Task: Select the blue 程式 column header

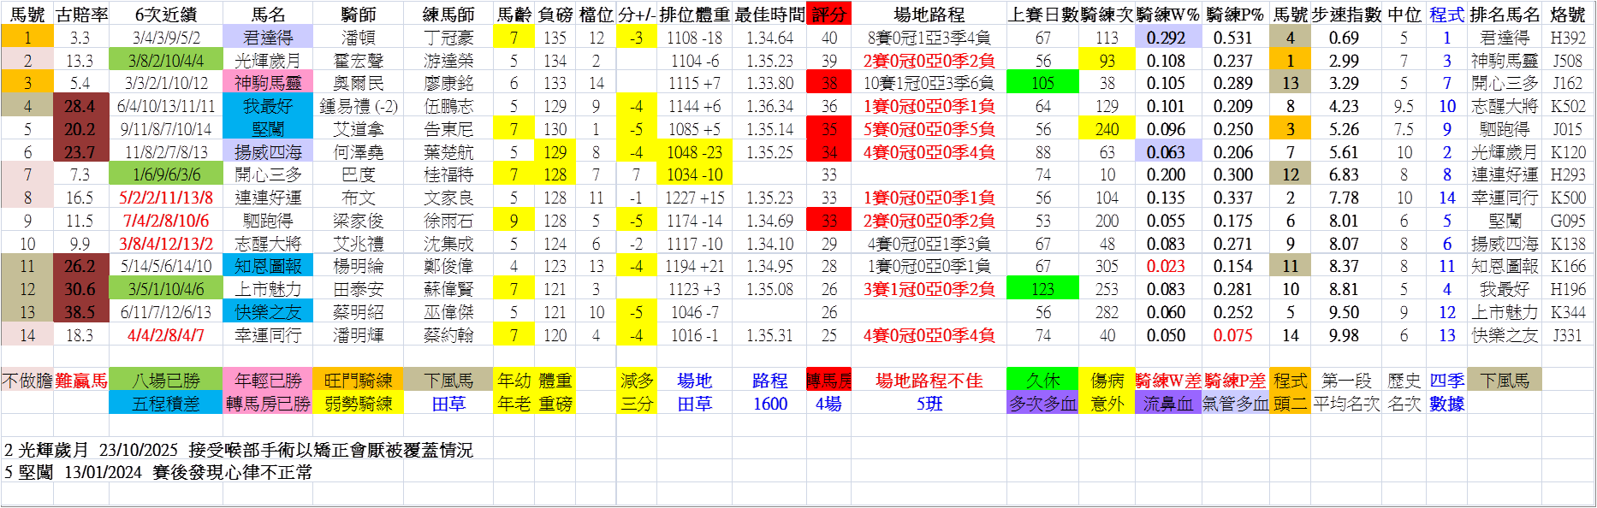Action: (x=1446, y=14)
